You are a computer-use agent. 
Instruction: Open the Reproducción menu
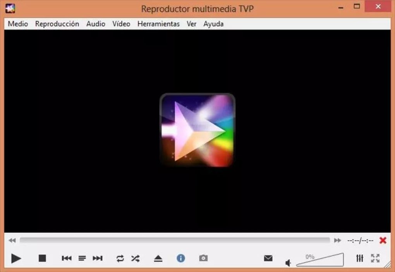(57, 24)
